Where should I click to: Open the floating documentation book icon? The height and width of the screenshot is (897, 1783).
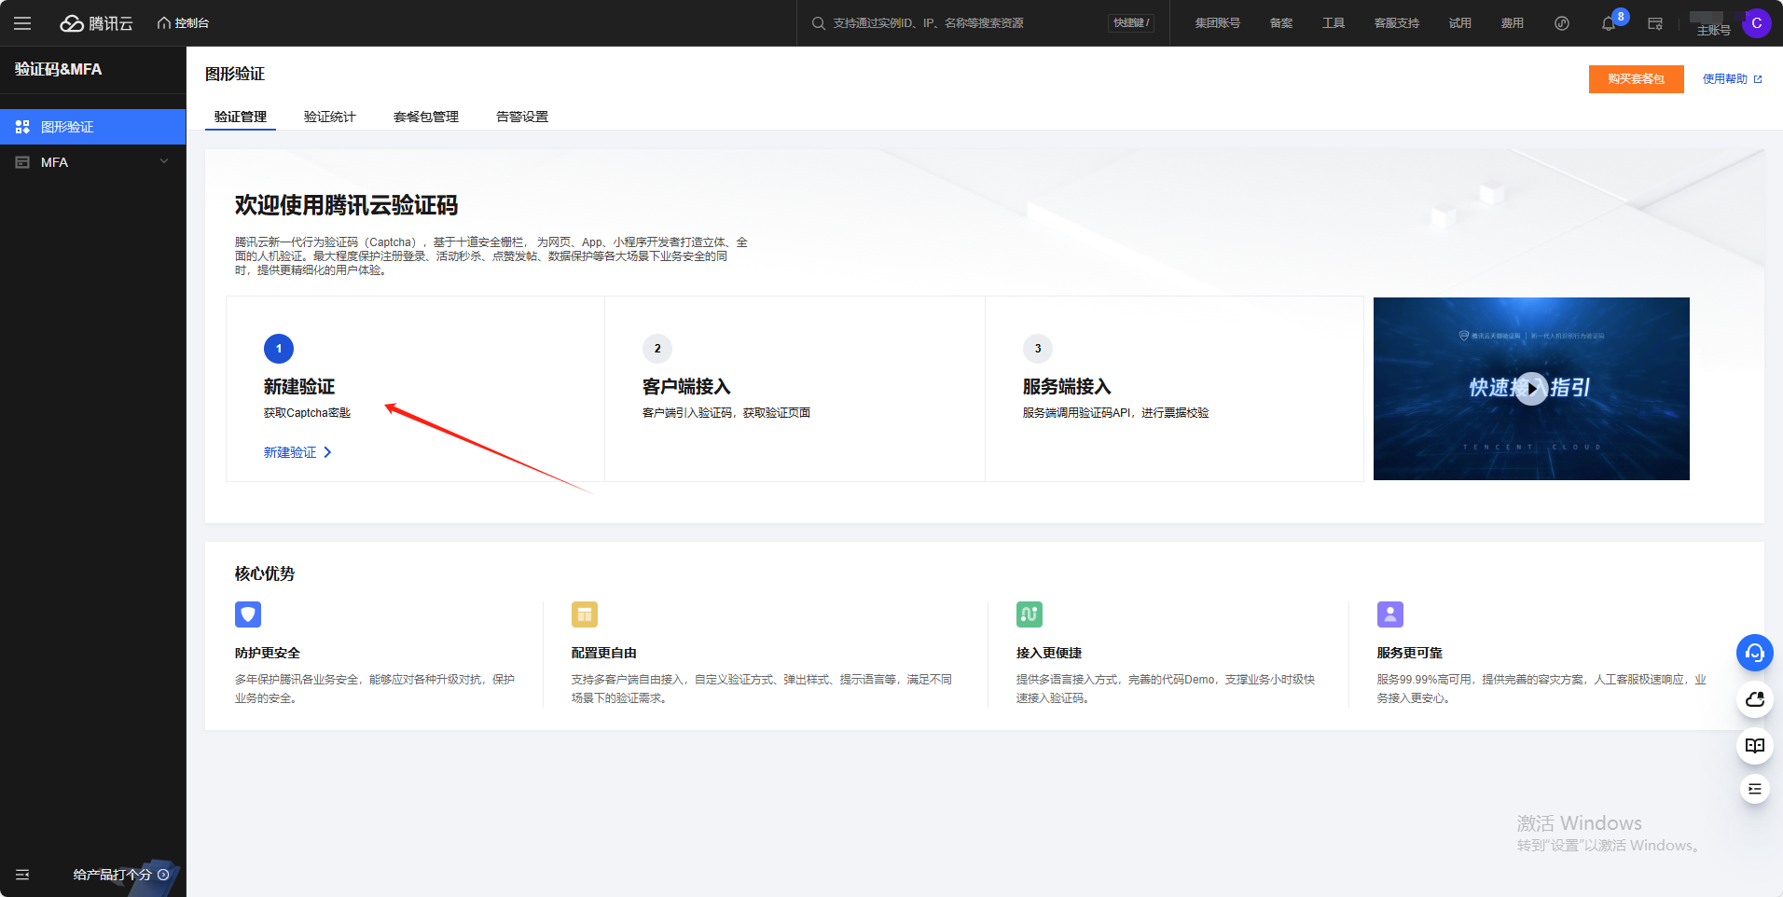[1755, 745]
